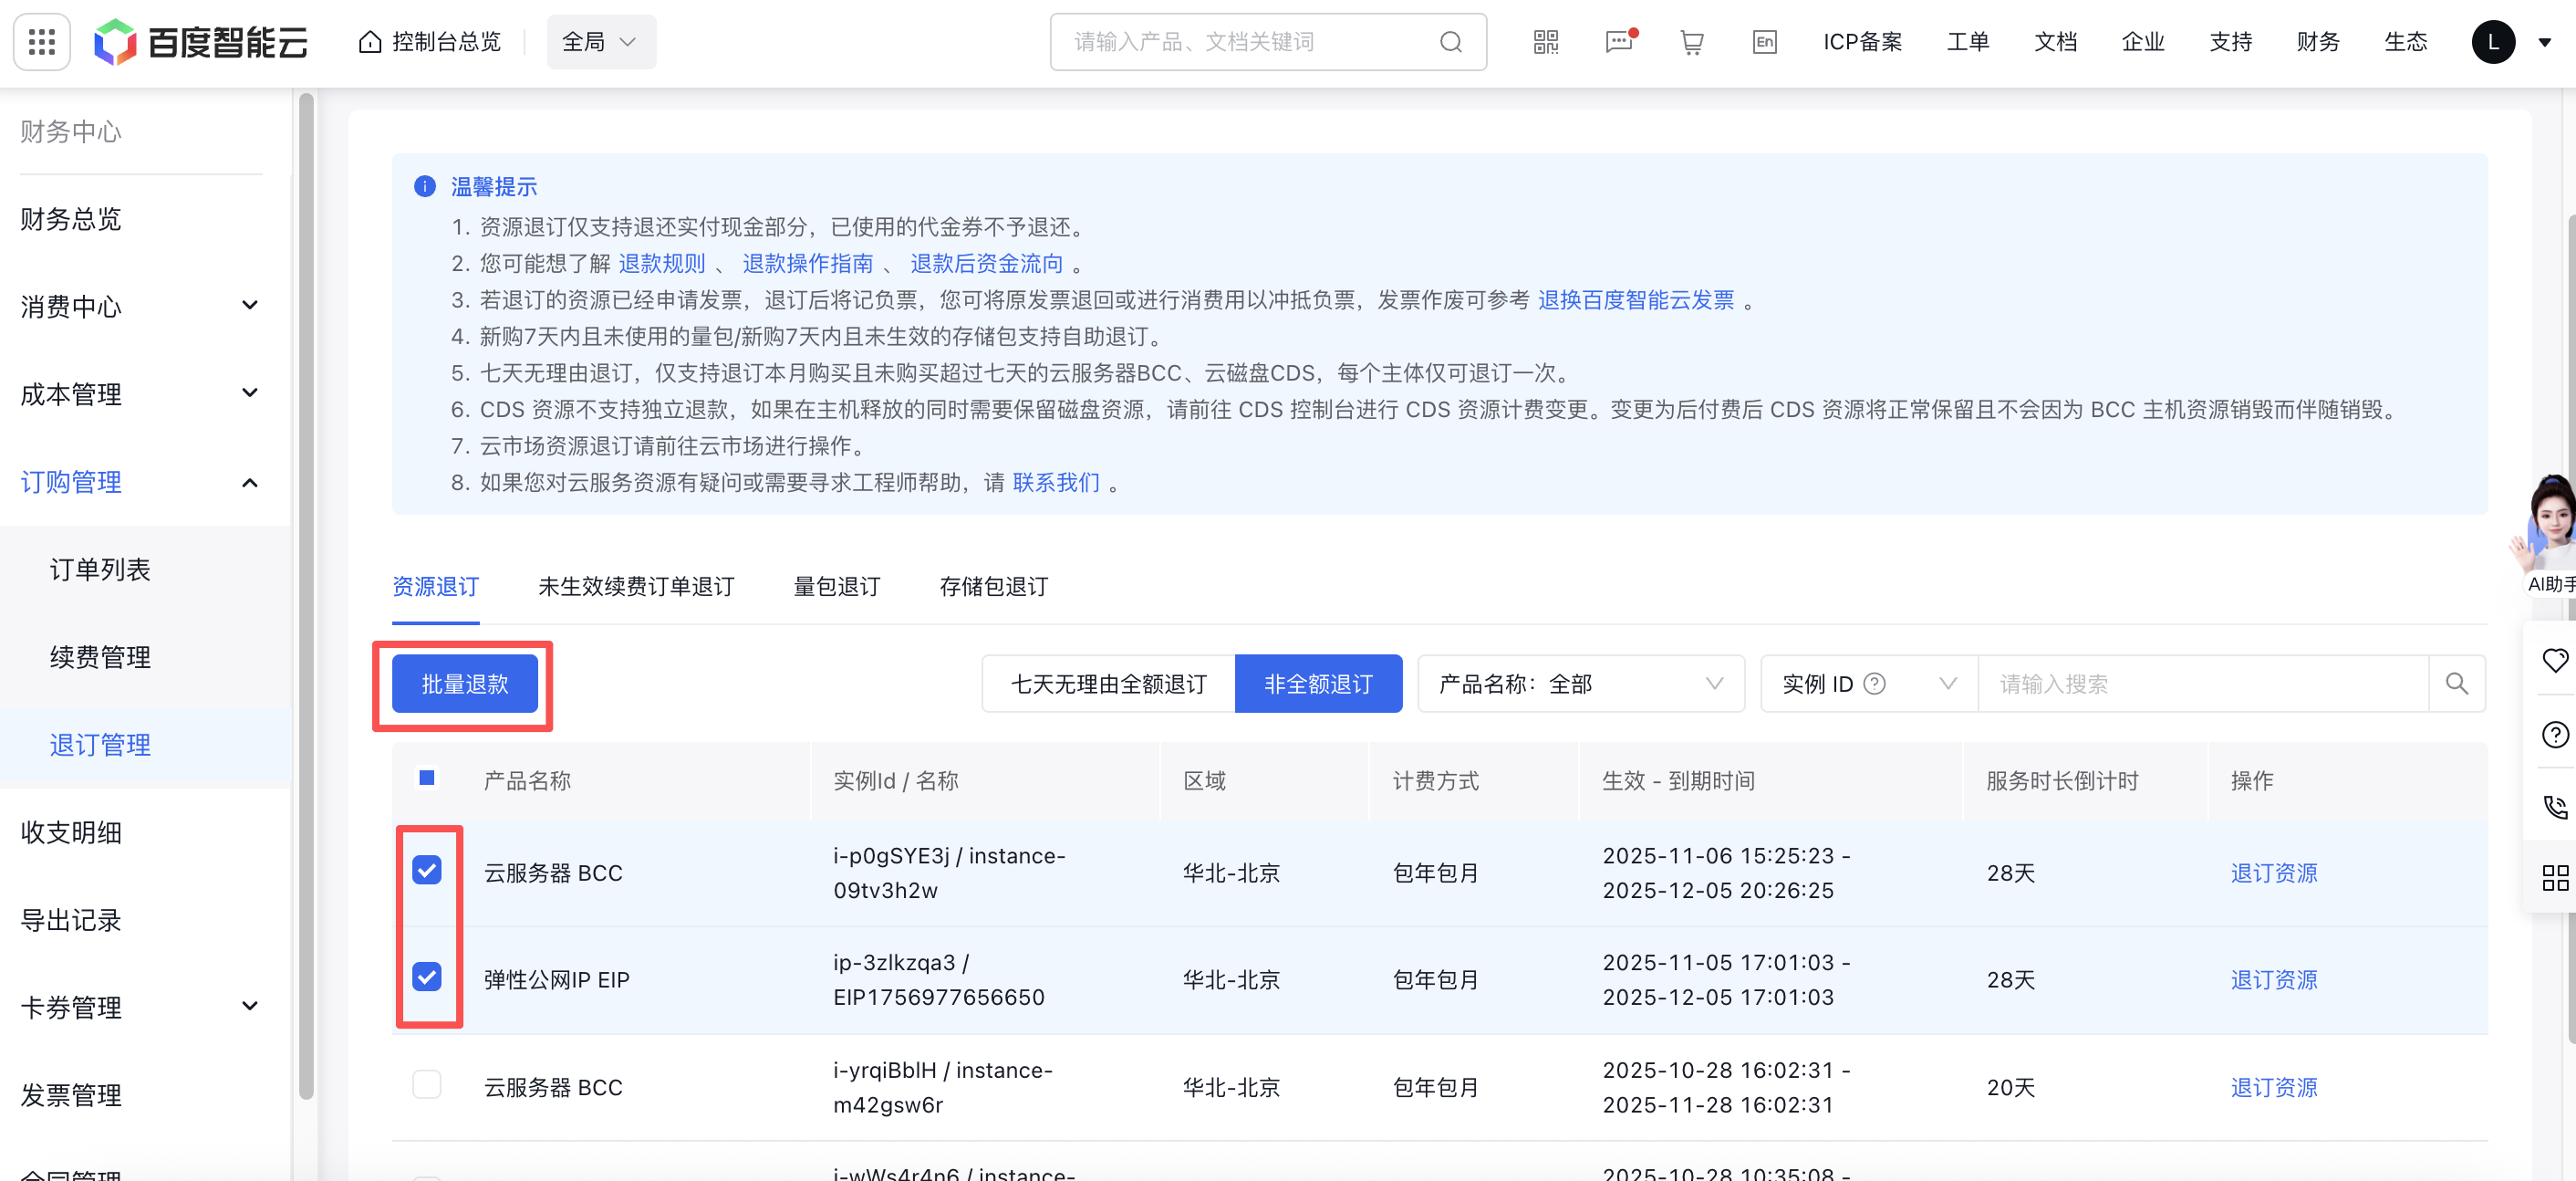Check the i-yrqiBblH BCC row checkbox

pos(427,1084)
